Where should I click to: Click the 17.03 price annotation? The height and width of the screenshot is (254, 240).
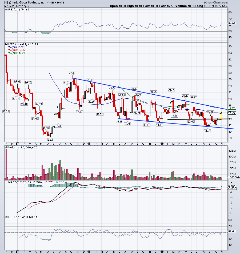79,112
